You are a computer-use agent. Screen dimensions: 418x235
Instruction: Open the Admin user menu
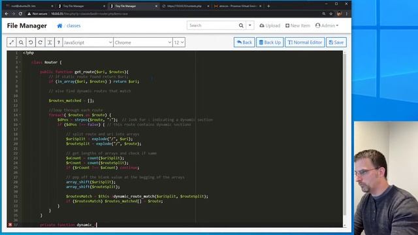[x=327, y=25]
